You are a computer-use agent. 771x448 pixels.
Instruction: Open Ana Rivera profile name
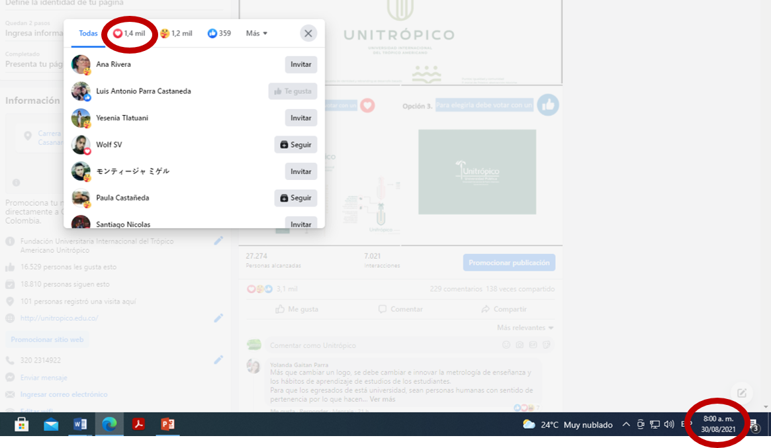click(x=114, y=64)
